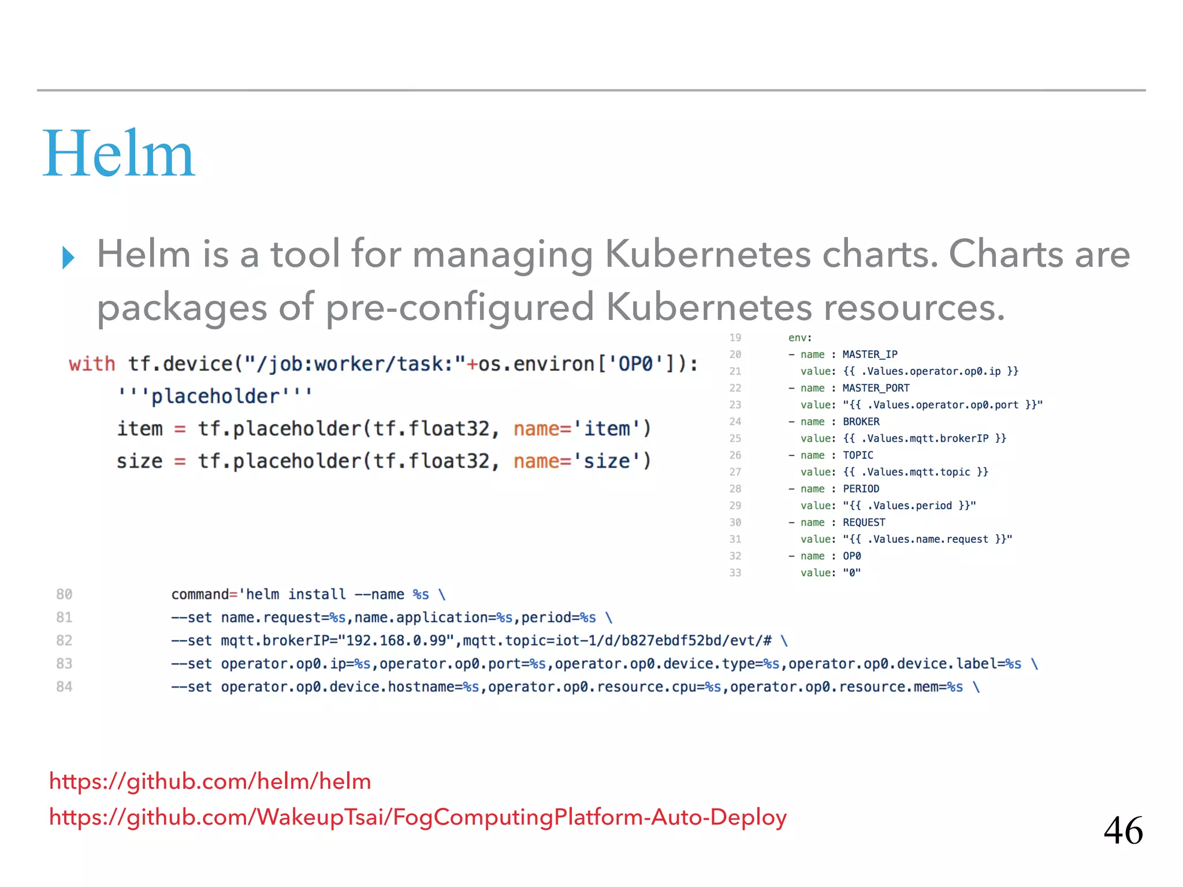Click the line 'with tf.device("/job:worker/task:"'
Viewport: 1183px width, 887px height.
click(x=384, y=364)
